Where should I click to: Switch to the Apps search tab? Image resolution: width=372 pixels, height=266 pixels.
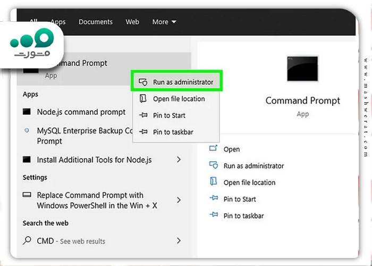58,22
